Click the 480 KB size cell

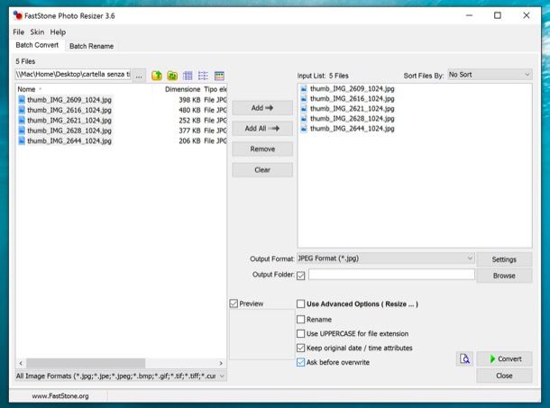coord(189,110)
